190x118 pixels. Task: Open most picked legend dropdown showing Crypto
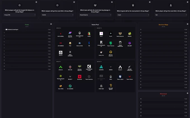point(133,15)
